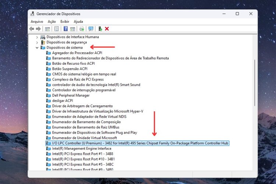The width and height of the screenshot is (276, 184).
Task: Open the Ajuda menu
Action: tap(78, 21)
